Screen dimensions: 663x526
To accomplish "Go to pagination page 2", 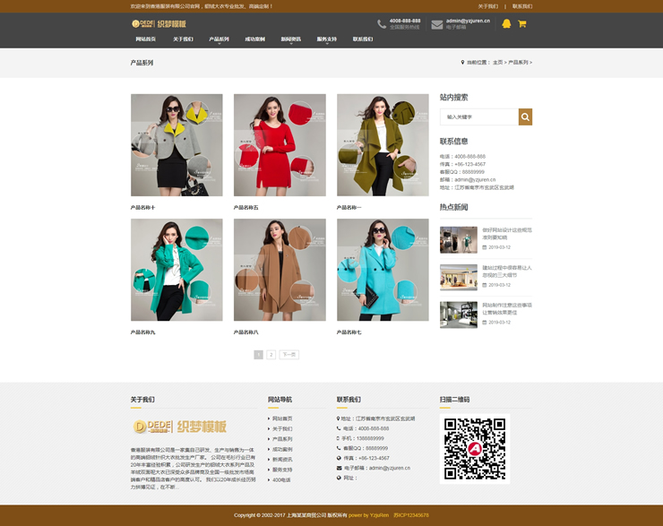I will [x=271, y=355].
